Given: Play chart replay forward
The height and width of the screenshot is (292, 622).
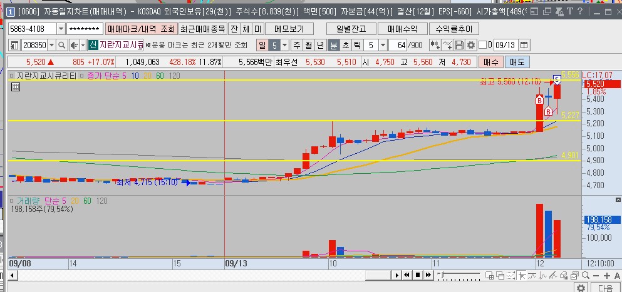Looking at the screenshot, I should 397,275.
